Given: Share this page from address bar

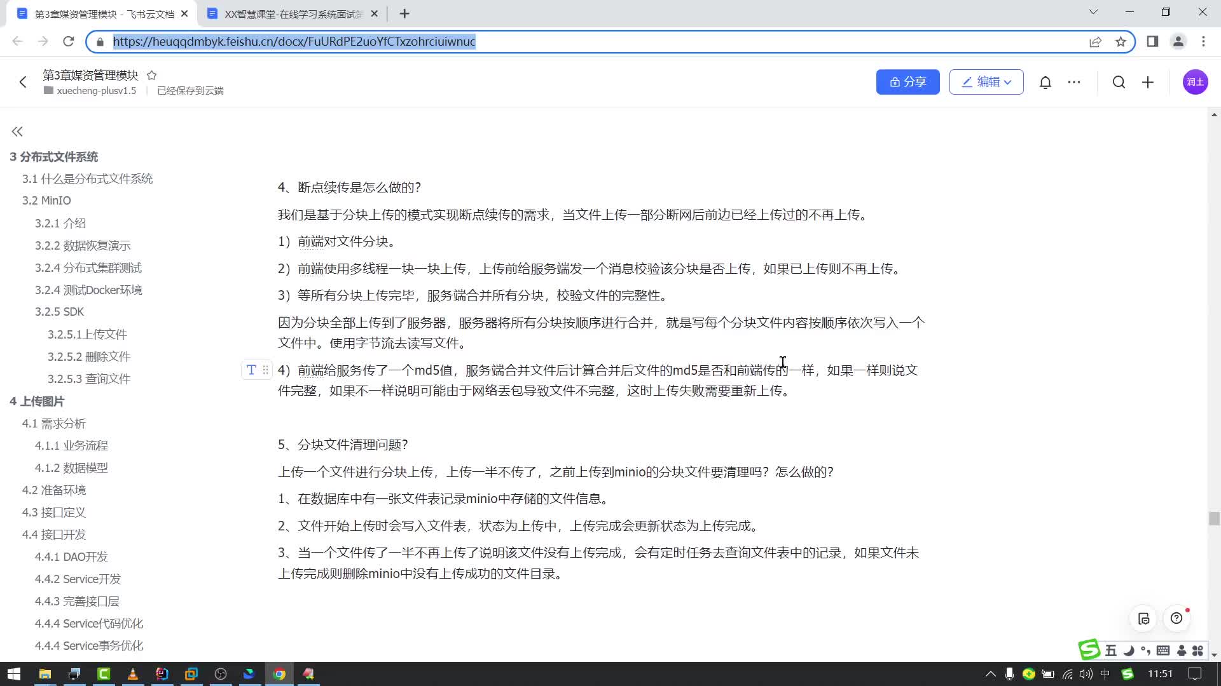Looking at the screenshot, I should (1095, 41).
